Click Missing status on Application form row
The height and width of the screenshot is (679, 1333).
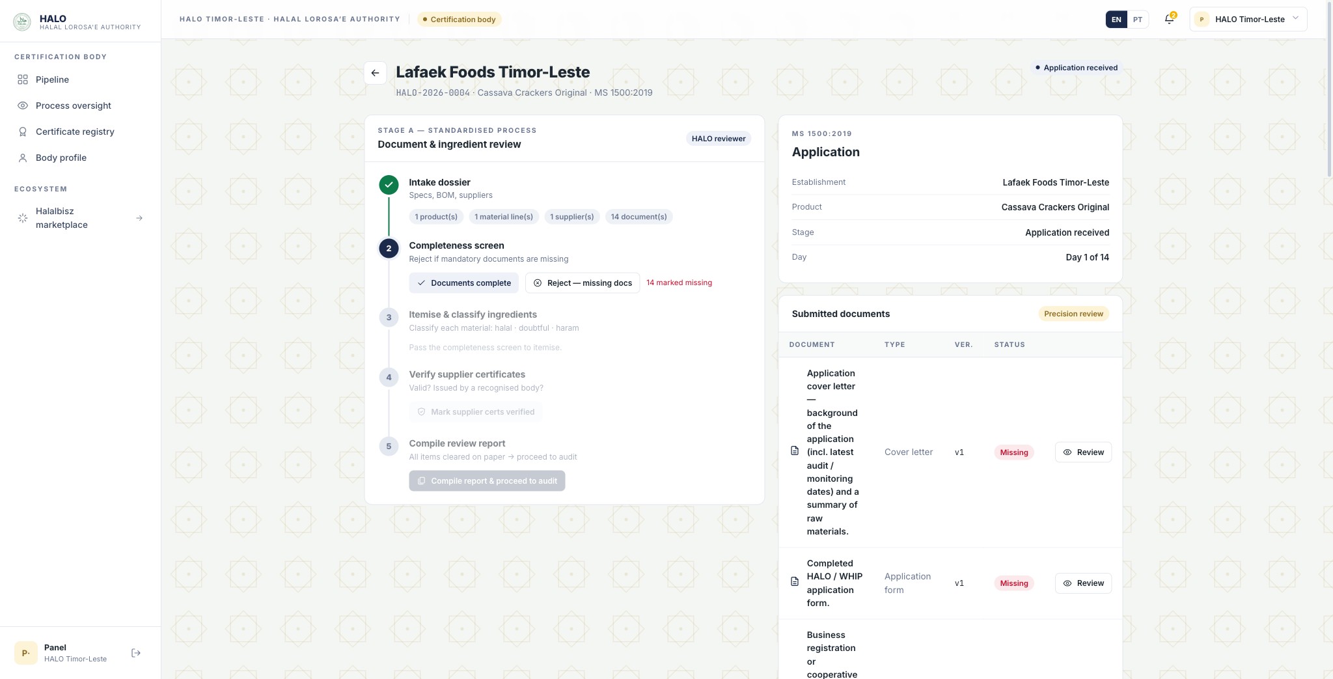[x=1014, y=583]
